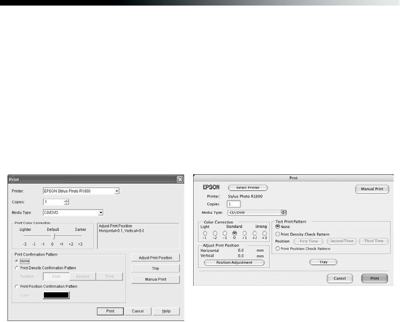
Task: Click the Help button
Action: [166, 311]
